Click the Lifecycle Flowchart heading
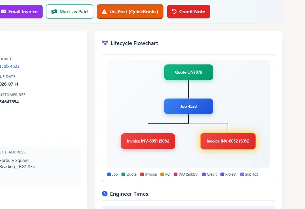The width and height of the screenshot is (305, 209). pyautogui.click(x=134, y=43)
